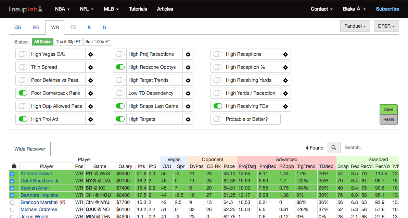
Task: Click the "4 Found" results count
Action: point(315,148)
